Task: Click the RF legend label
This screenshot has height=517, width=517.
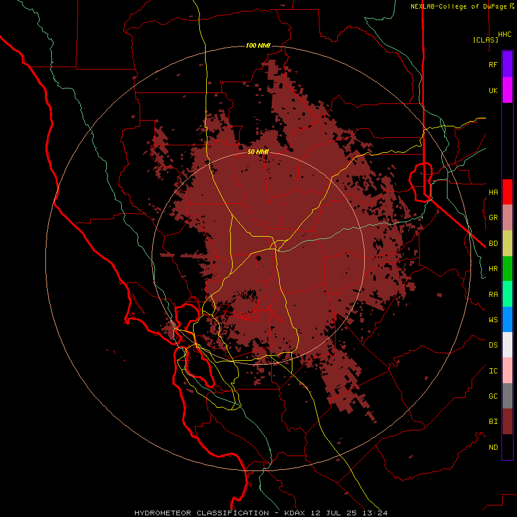Action: (x=493, y=64)
